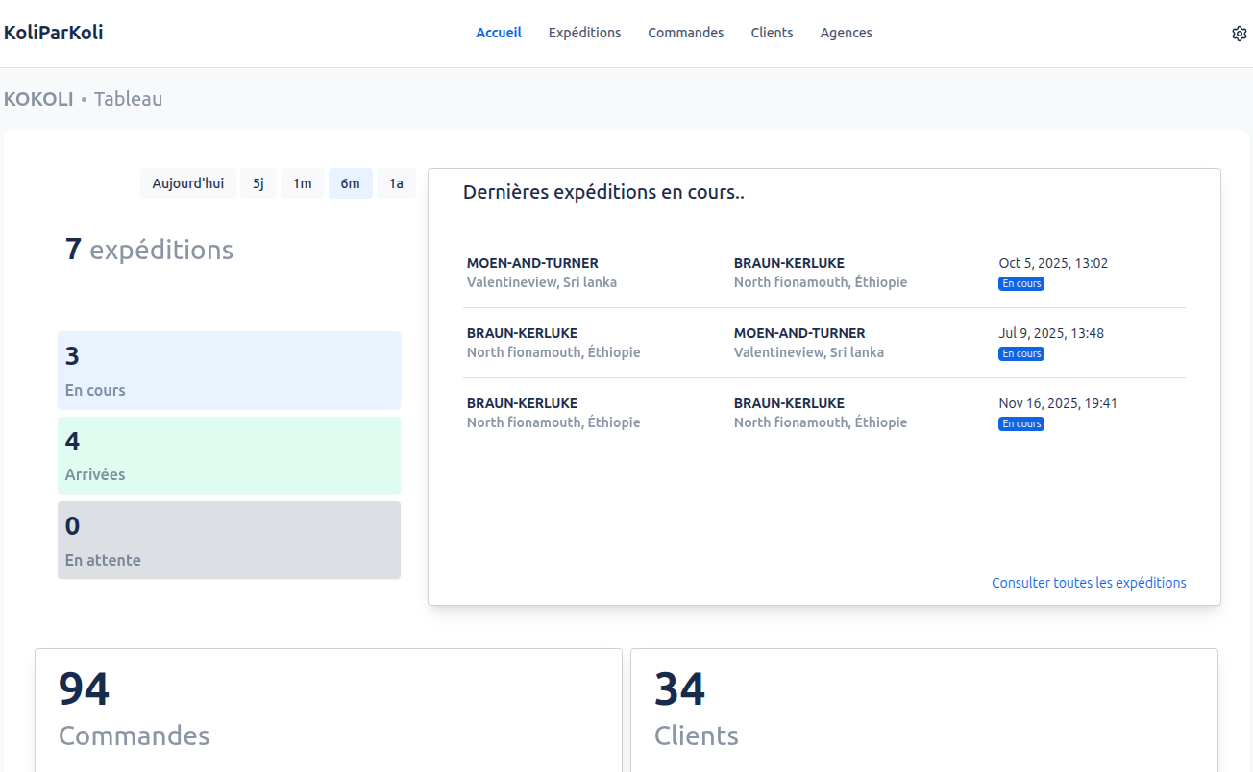Choose the 1m period filter

click(x=303, y=183)
